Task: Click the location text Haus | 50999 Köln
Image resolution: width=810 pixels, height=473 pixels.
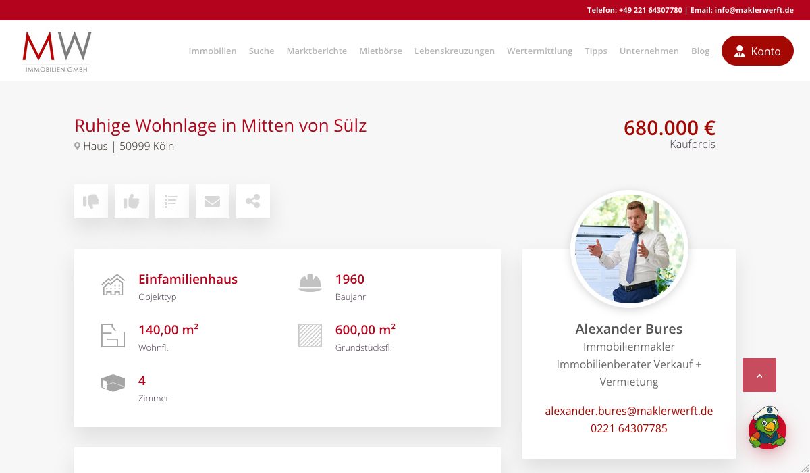Action: point(129,146)
